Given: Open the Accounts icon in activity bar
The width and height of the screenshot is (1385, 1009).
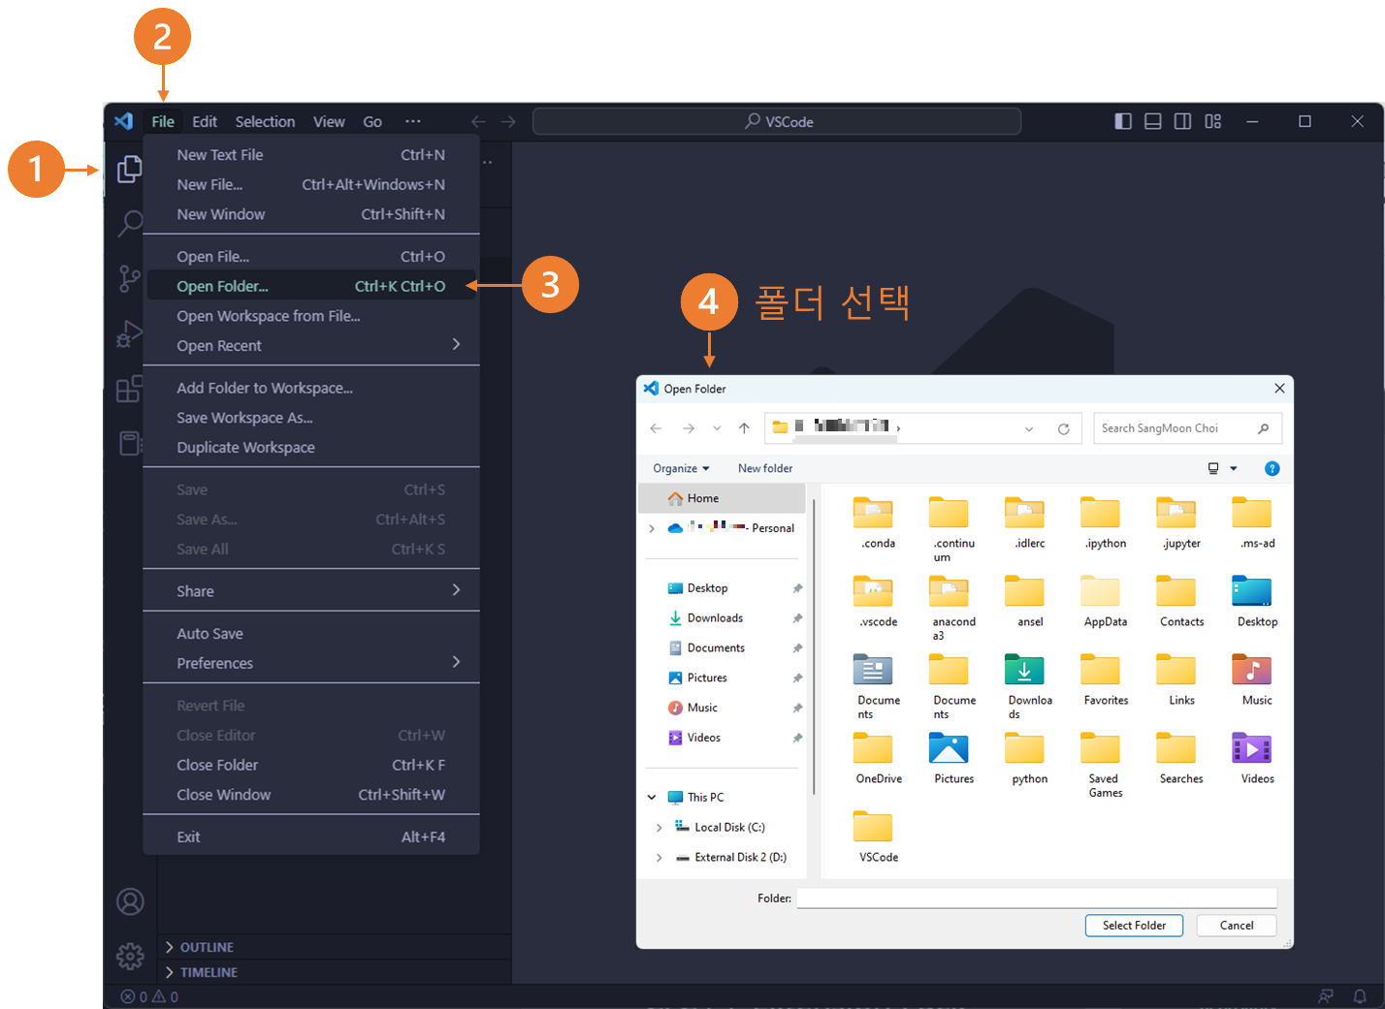Looking at the screenshot, I should pyautogui.click(x=130, y=901).
